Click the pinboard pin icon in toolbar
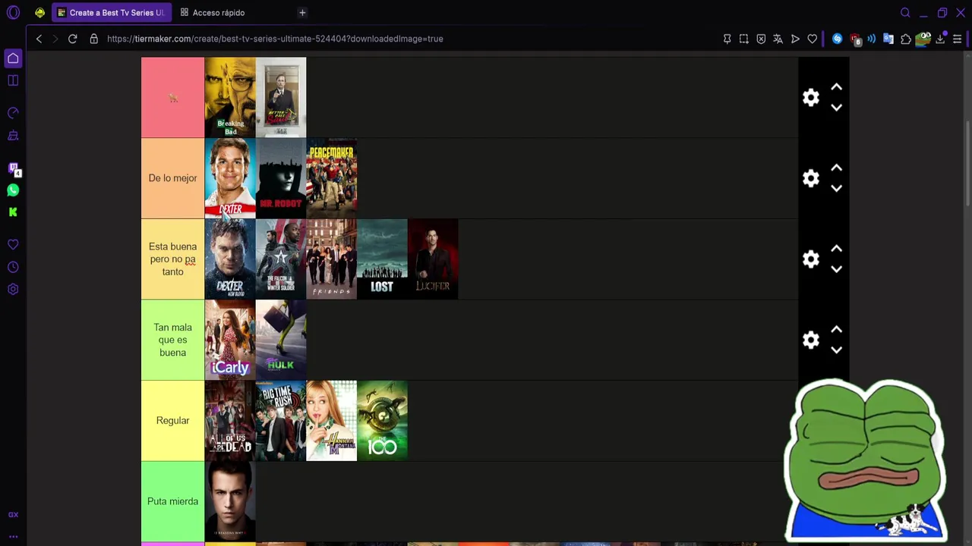Screen dimensions: 972x546 click(x=727, y=39)
